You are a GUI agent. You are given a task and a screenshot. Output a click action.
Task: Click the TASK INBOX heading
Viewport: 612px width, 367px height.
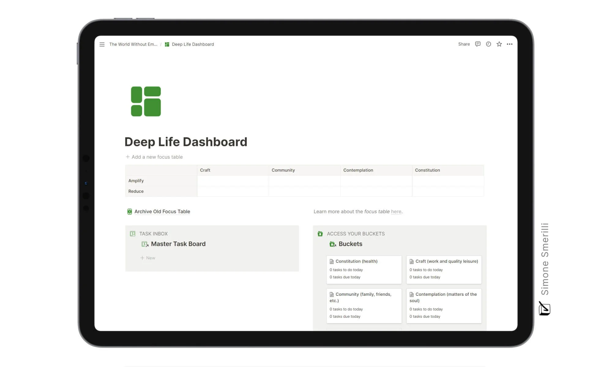153,234
